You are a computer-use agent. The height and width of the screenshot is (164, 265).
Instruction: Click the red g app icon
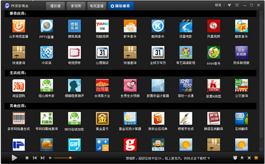point(130,145)
